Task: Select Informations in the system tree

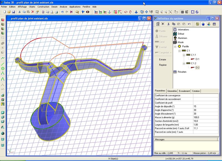Action: click(183, 30)
